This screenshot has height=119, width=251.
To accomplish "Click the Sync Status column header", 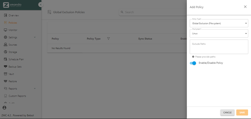I will pos(145,39).
